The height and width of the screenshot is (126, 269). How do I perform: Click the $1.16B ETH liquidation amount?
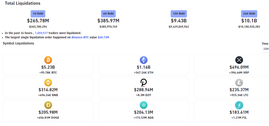[x=144, y=67]
